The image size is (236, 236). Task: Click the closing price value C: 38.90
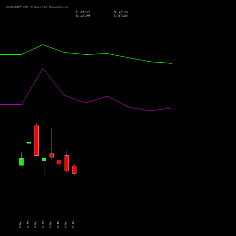click(83, 12)
